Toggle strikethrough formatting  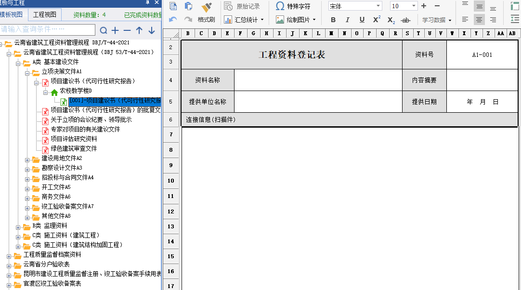click(405, 20)
